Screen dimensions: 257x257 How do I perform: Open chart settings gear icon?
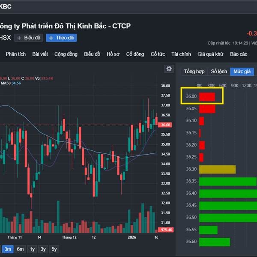[x=169, y=69]
